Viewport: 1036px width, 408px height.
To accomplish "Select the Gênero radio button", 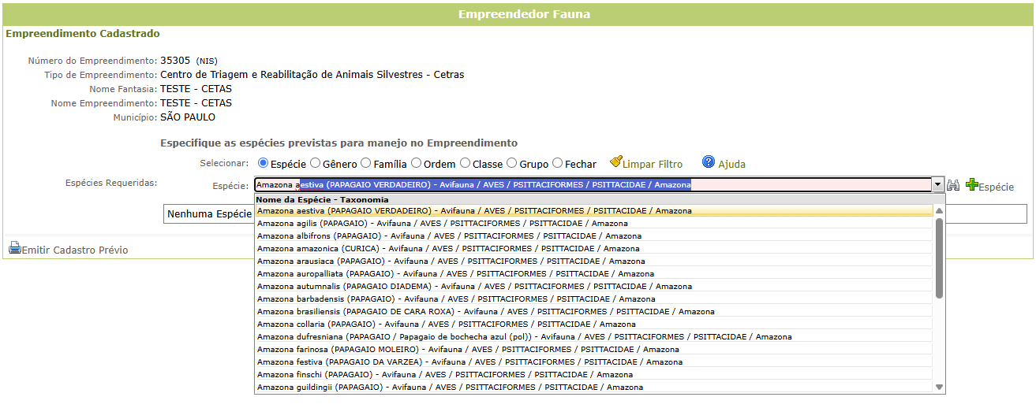I will [x=316, y=164].
